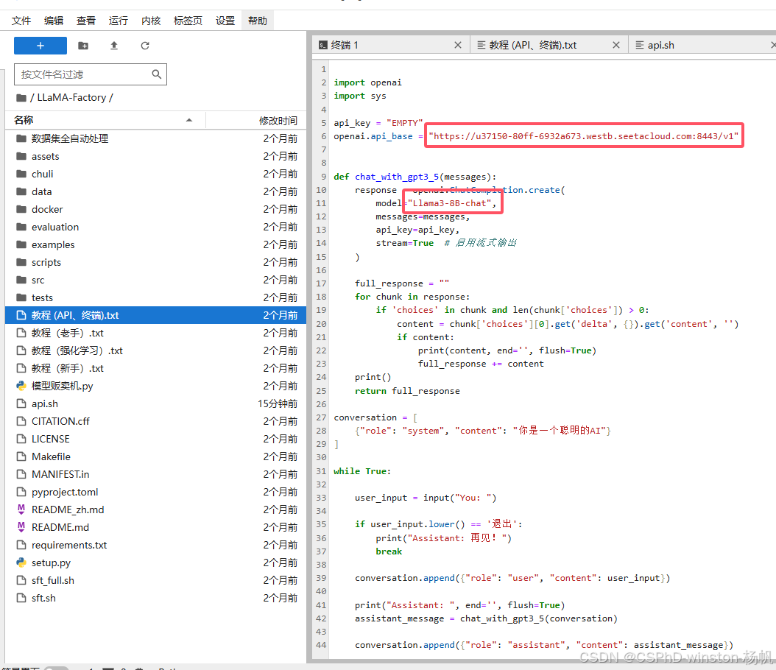The image size is (776, 670).
Task: Click the "import openai" line
Action: [x=367, y=82]
